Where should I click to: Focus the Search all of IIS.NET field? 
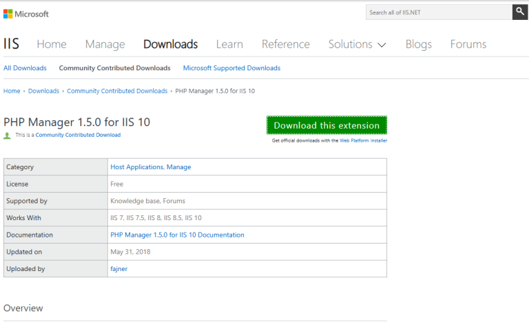(439, 12)
